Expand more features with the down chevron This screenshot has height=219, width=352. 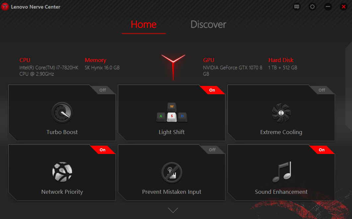point(173,210)
